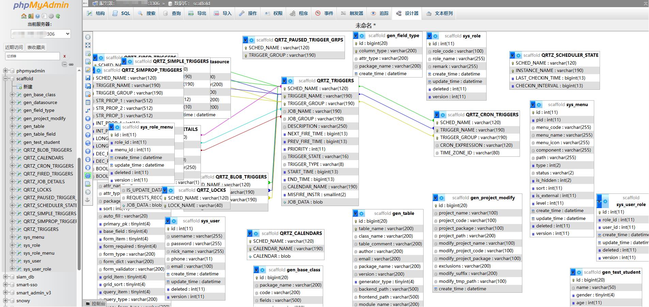This screenshot has height=307, width=649.
Task: Open the 导出 tab
Action: (x=197, y=13)
